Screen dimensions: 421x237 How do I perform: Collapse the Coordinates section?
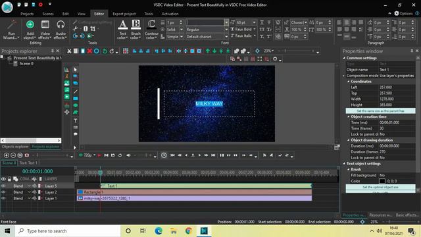pyautogui.click(x=349, y=82)
